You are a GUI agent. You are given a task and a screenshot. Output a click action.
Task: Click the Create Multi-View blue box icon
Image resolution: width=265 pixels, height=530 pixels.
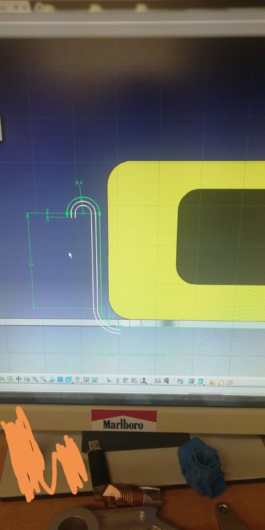click(60, 379)
